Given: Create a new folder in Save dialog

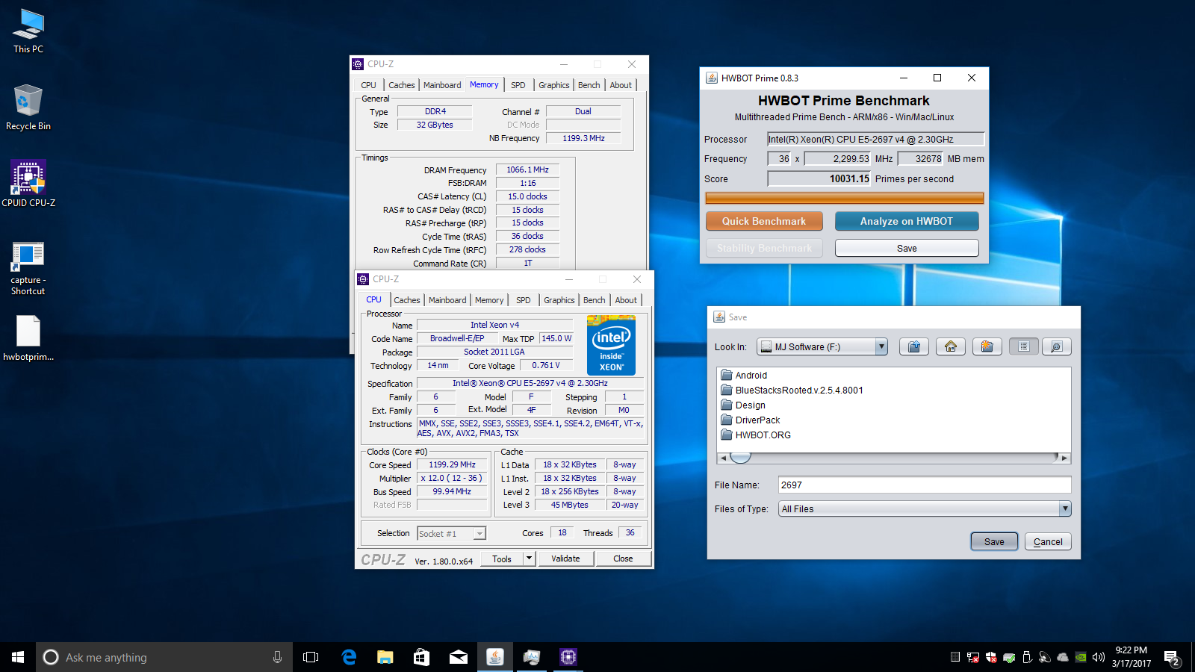Looking at the screenshot, I should (x=987, y=346).
